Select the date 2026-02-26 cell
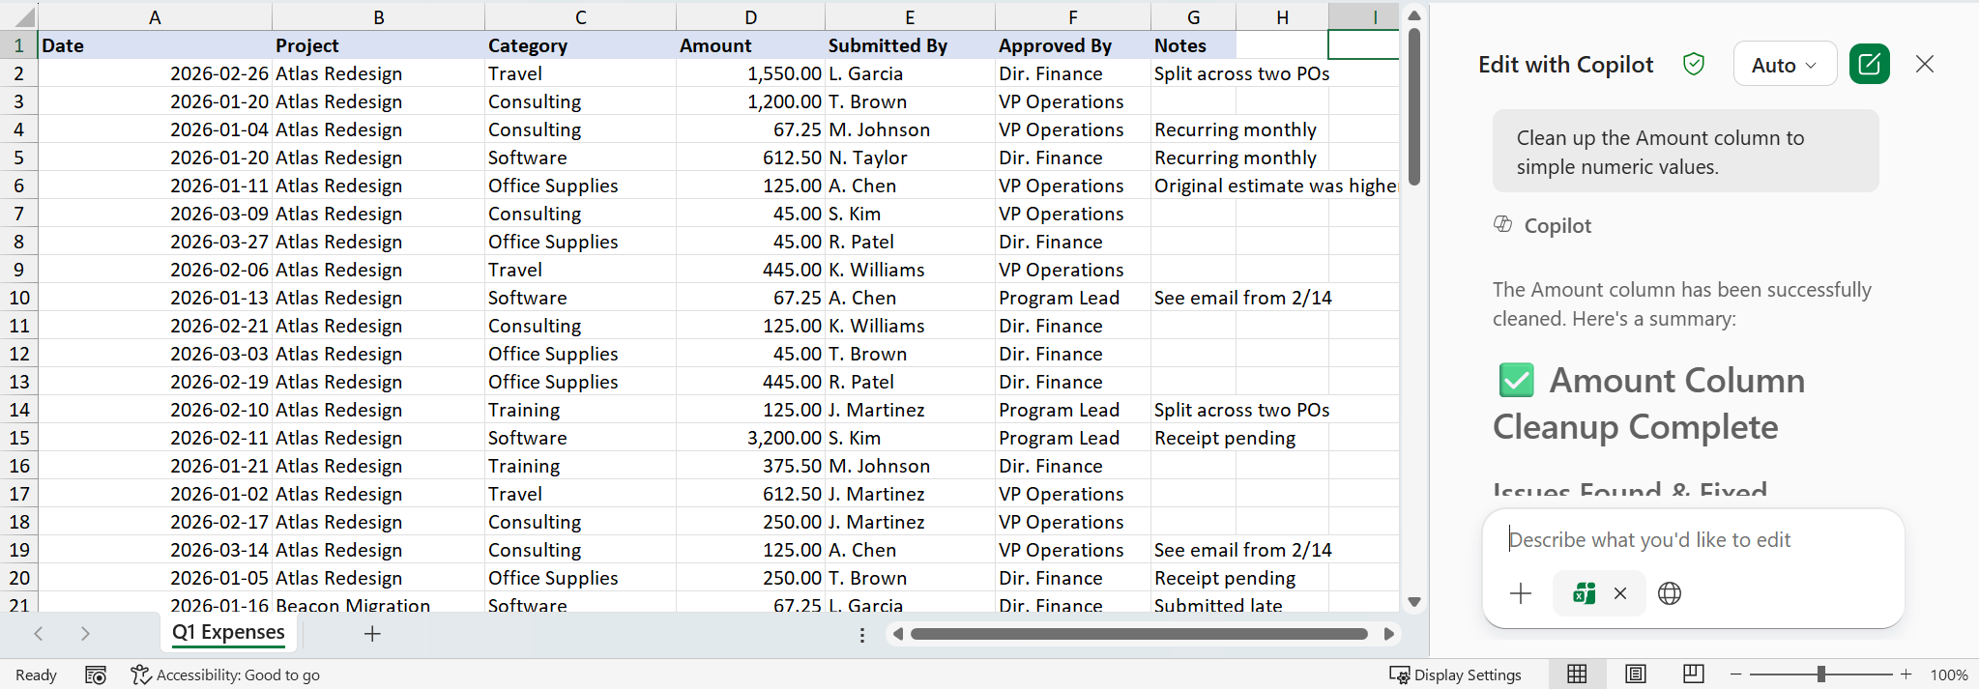This screenshot has width=1979, height=689. tap(155, 73)
